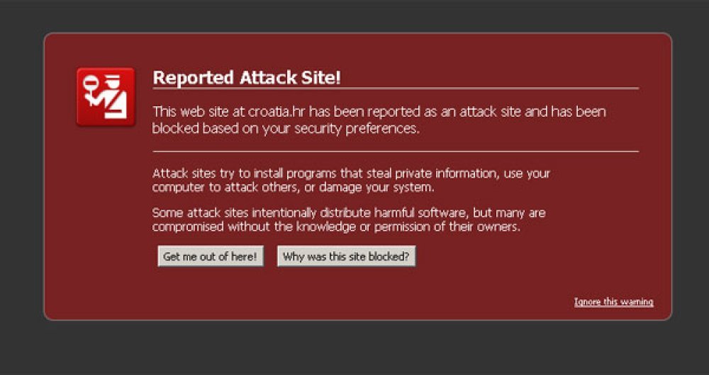Open "Why was this site blocked?" explanation
Image resolution: width=709 pixels, height=375 pixels.
click(346, 257)
